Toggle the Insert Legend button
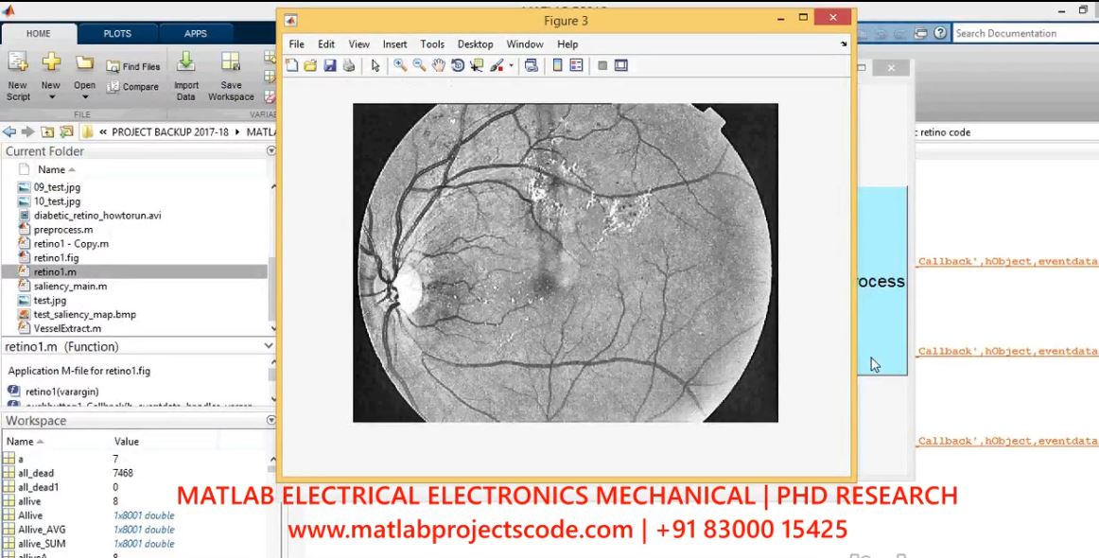Viewport: 1099px width, 558px height. 576,65
